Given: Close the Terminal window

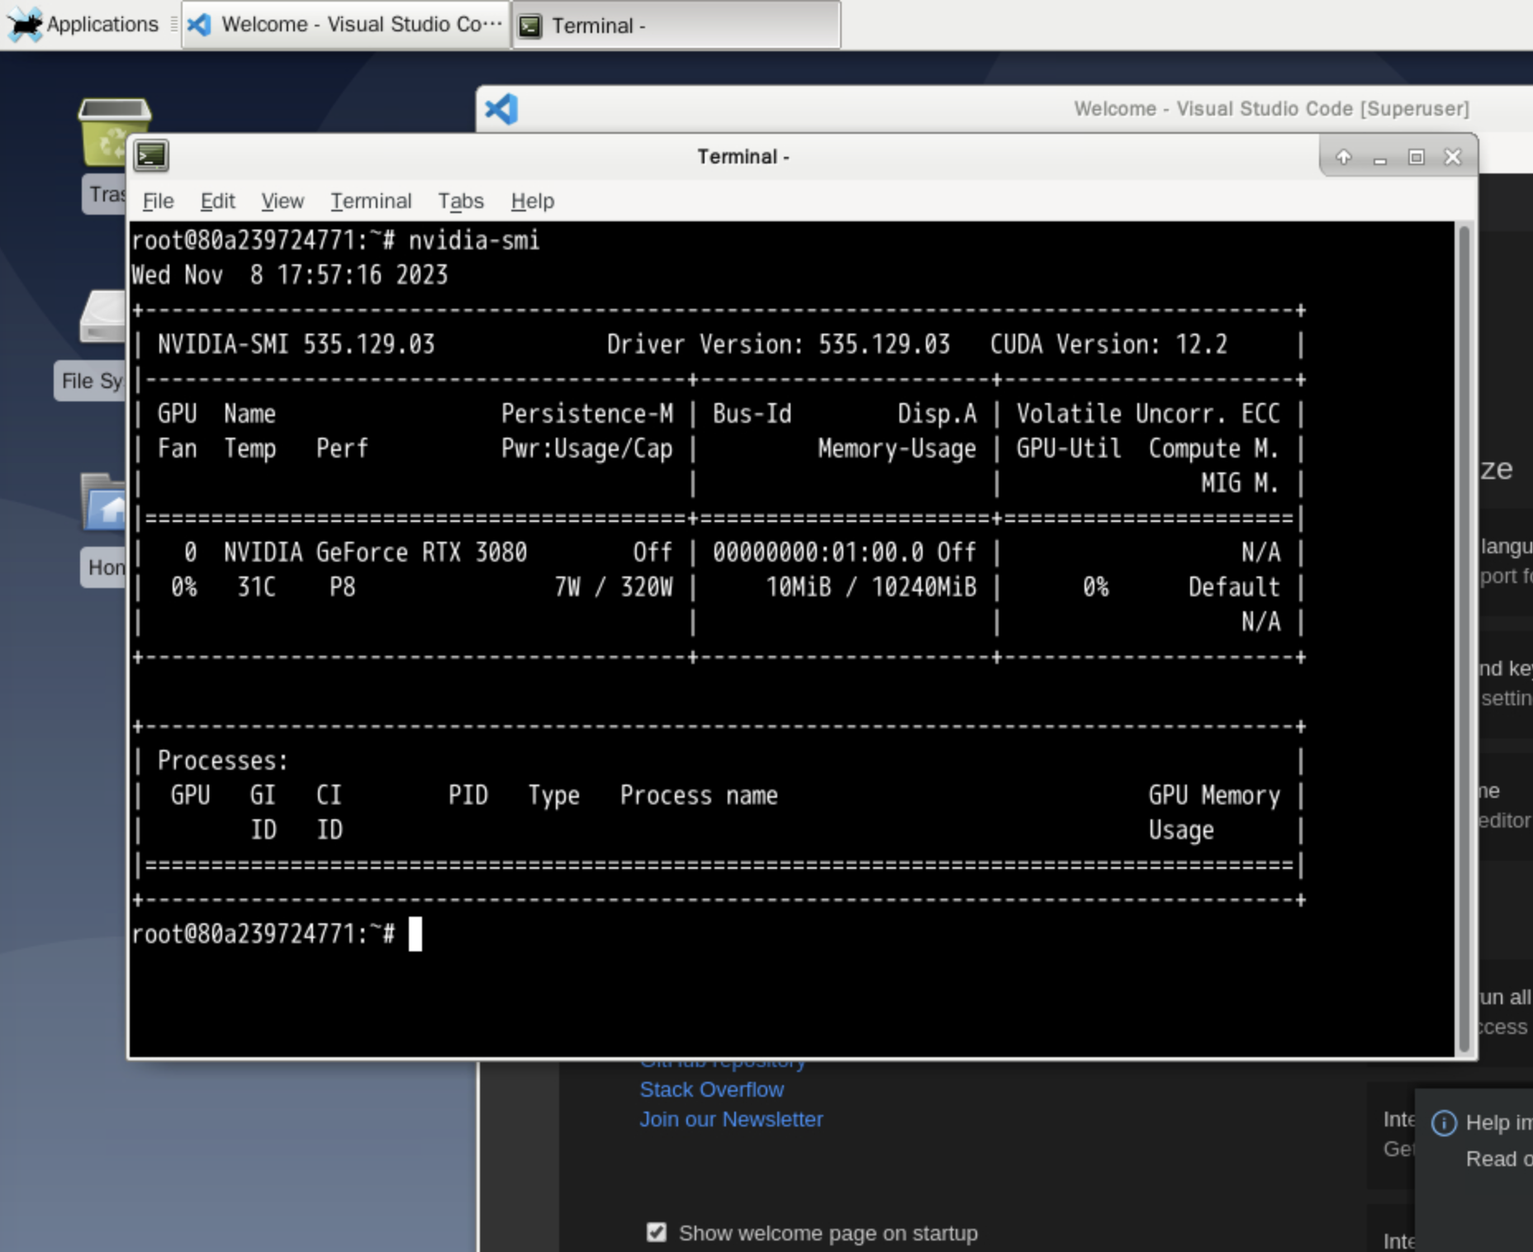Looking at the screenshot, I should tap(1453, 157).
